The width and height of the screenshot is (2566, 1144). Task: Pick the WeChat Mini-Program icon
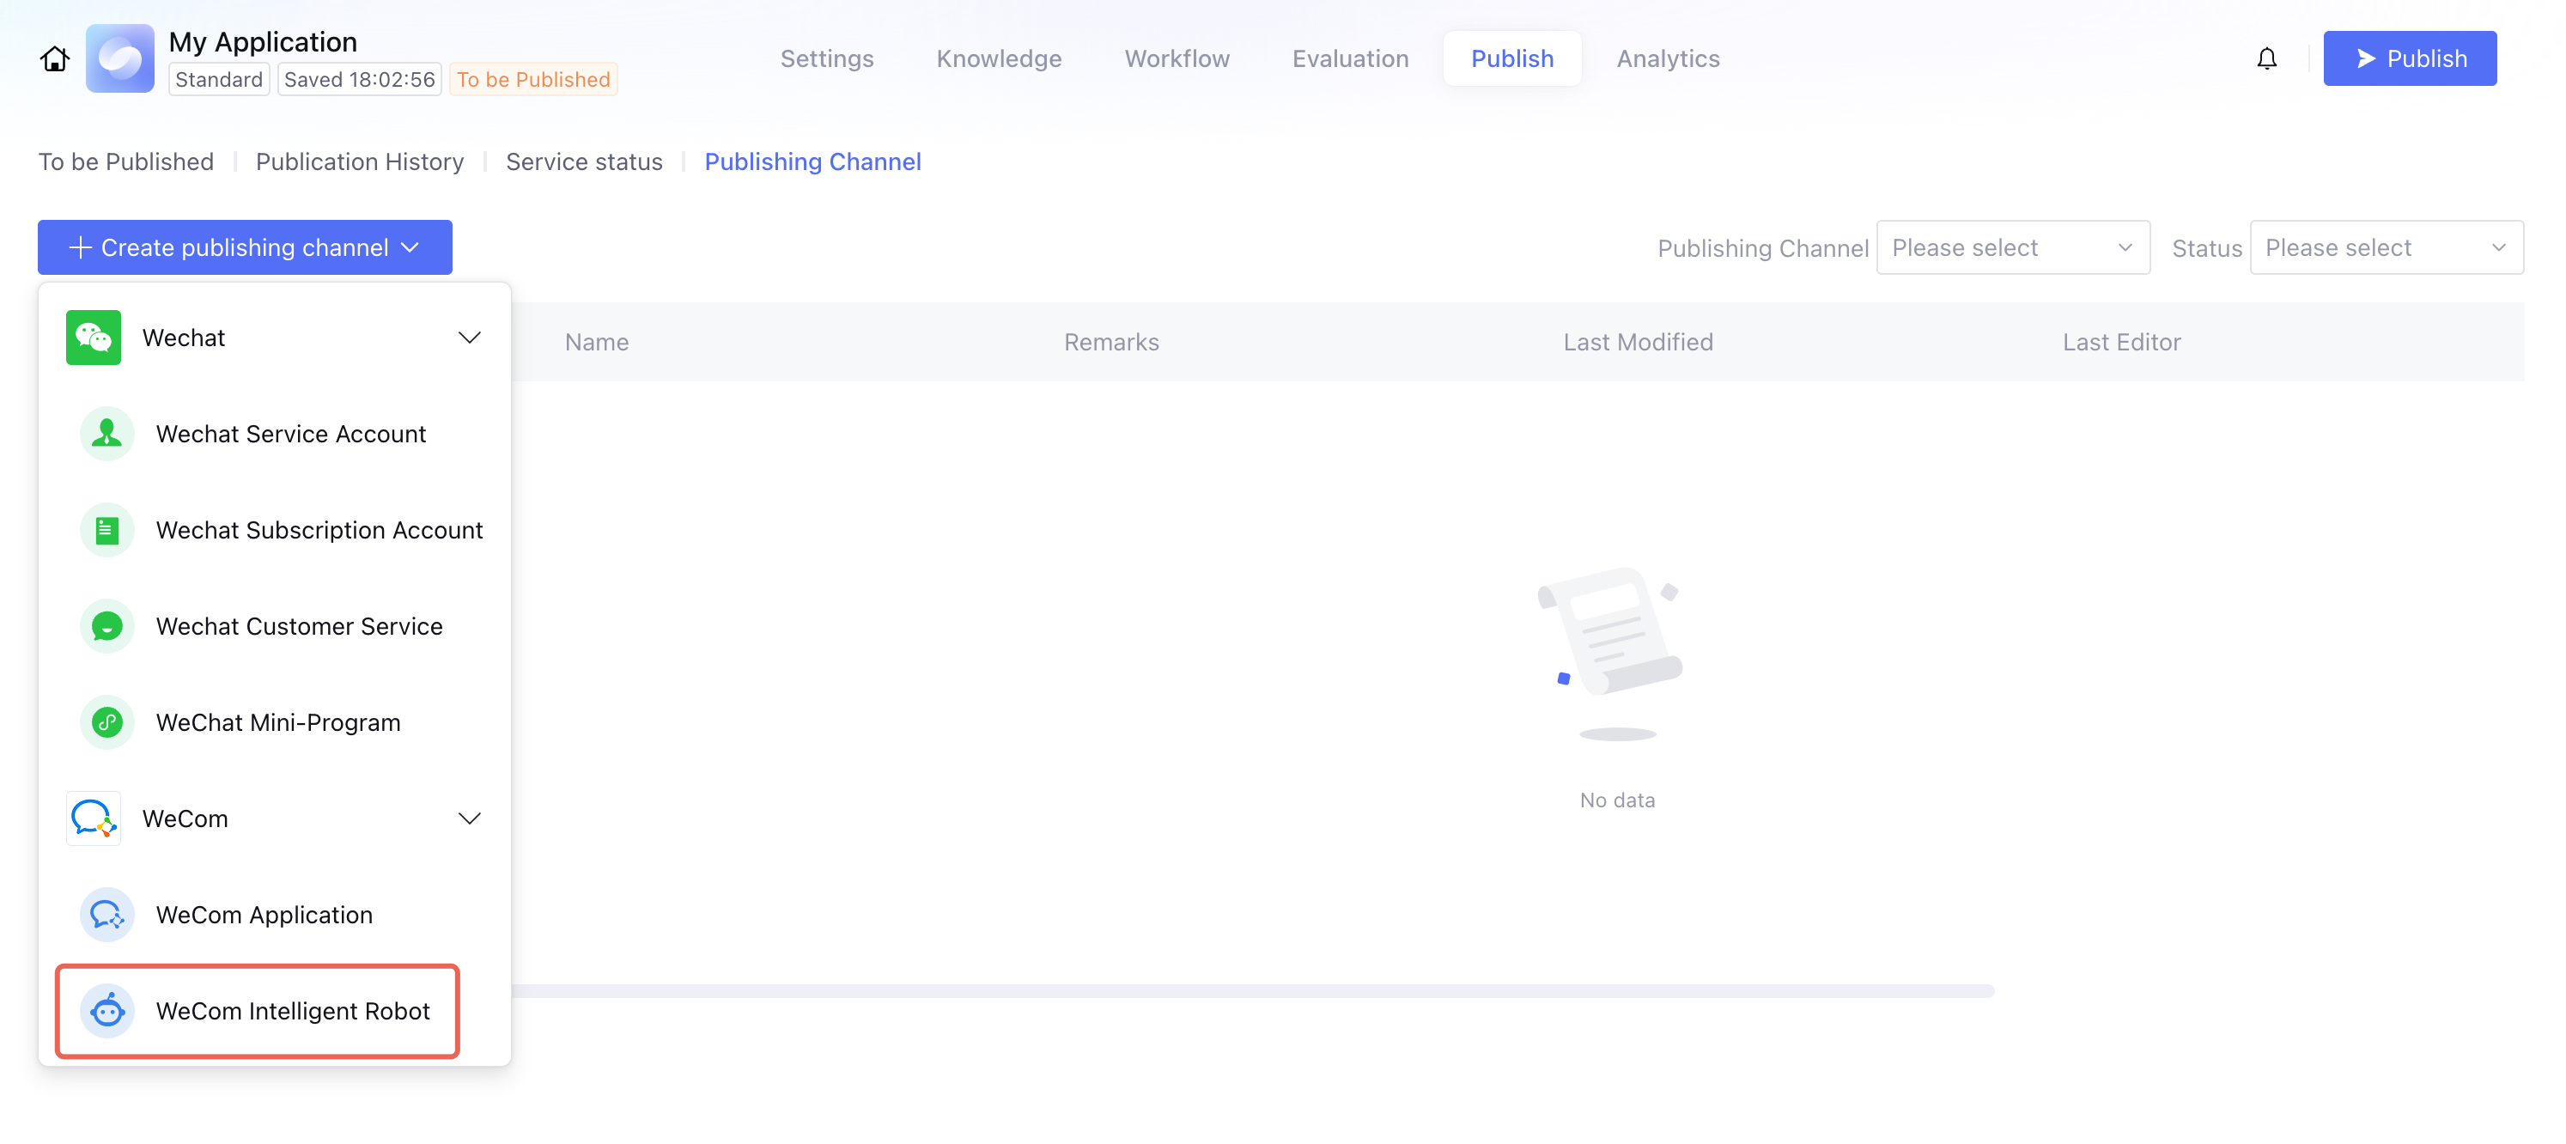[106, 722]
